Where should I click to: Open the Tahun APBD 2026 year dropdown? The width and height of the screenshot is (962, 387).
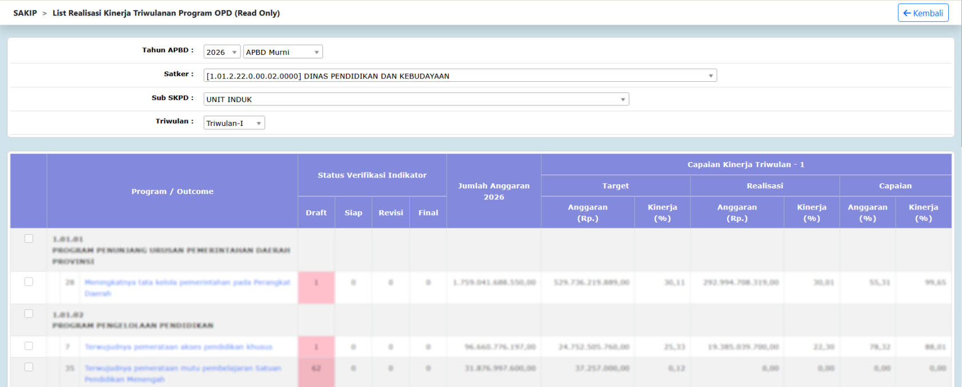click(222, 52)
